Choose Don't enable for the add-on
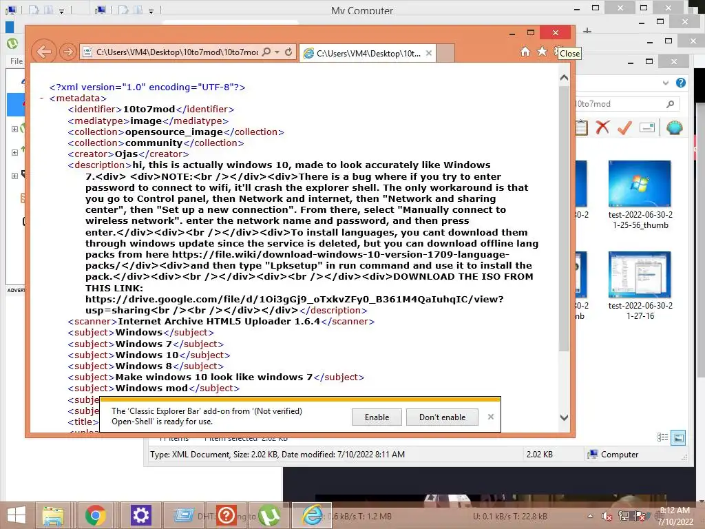The image size is (705, 529). click(x=443, y=417)
